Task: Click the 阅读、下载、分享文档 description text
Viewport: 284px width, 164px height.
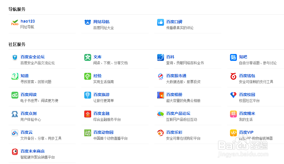Action: point(111,63)
